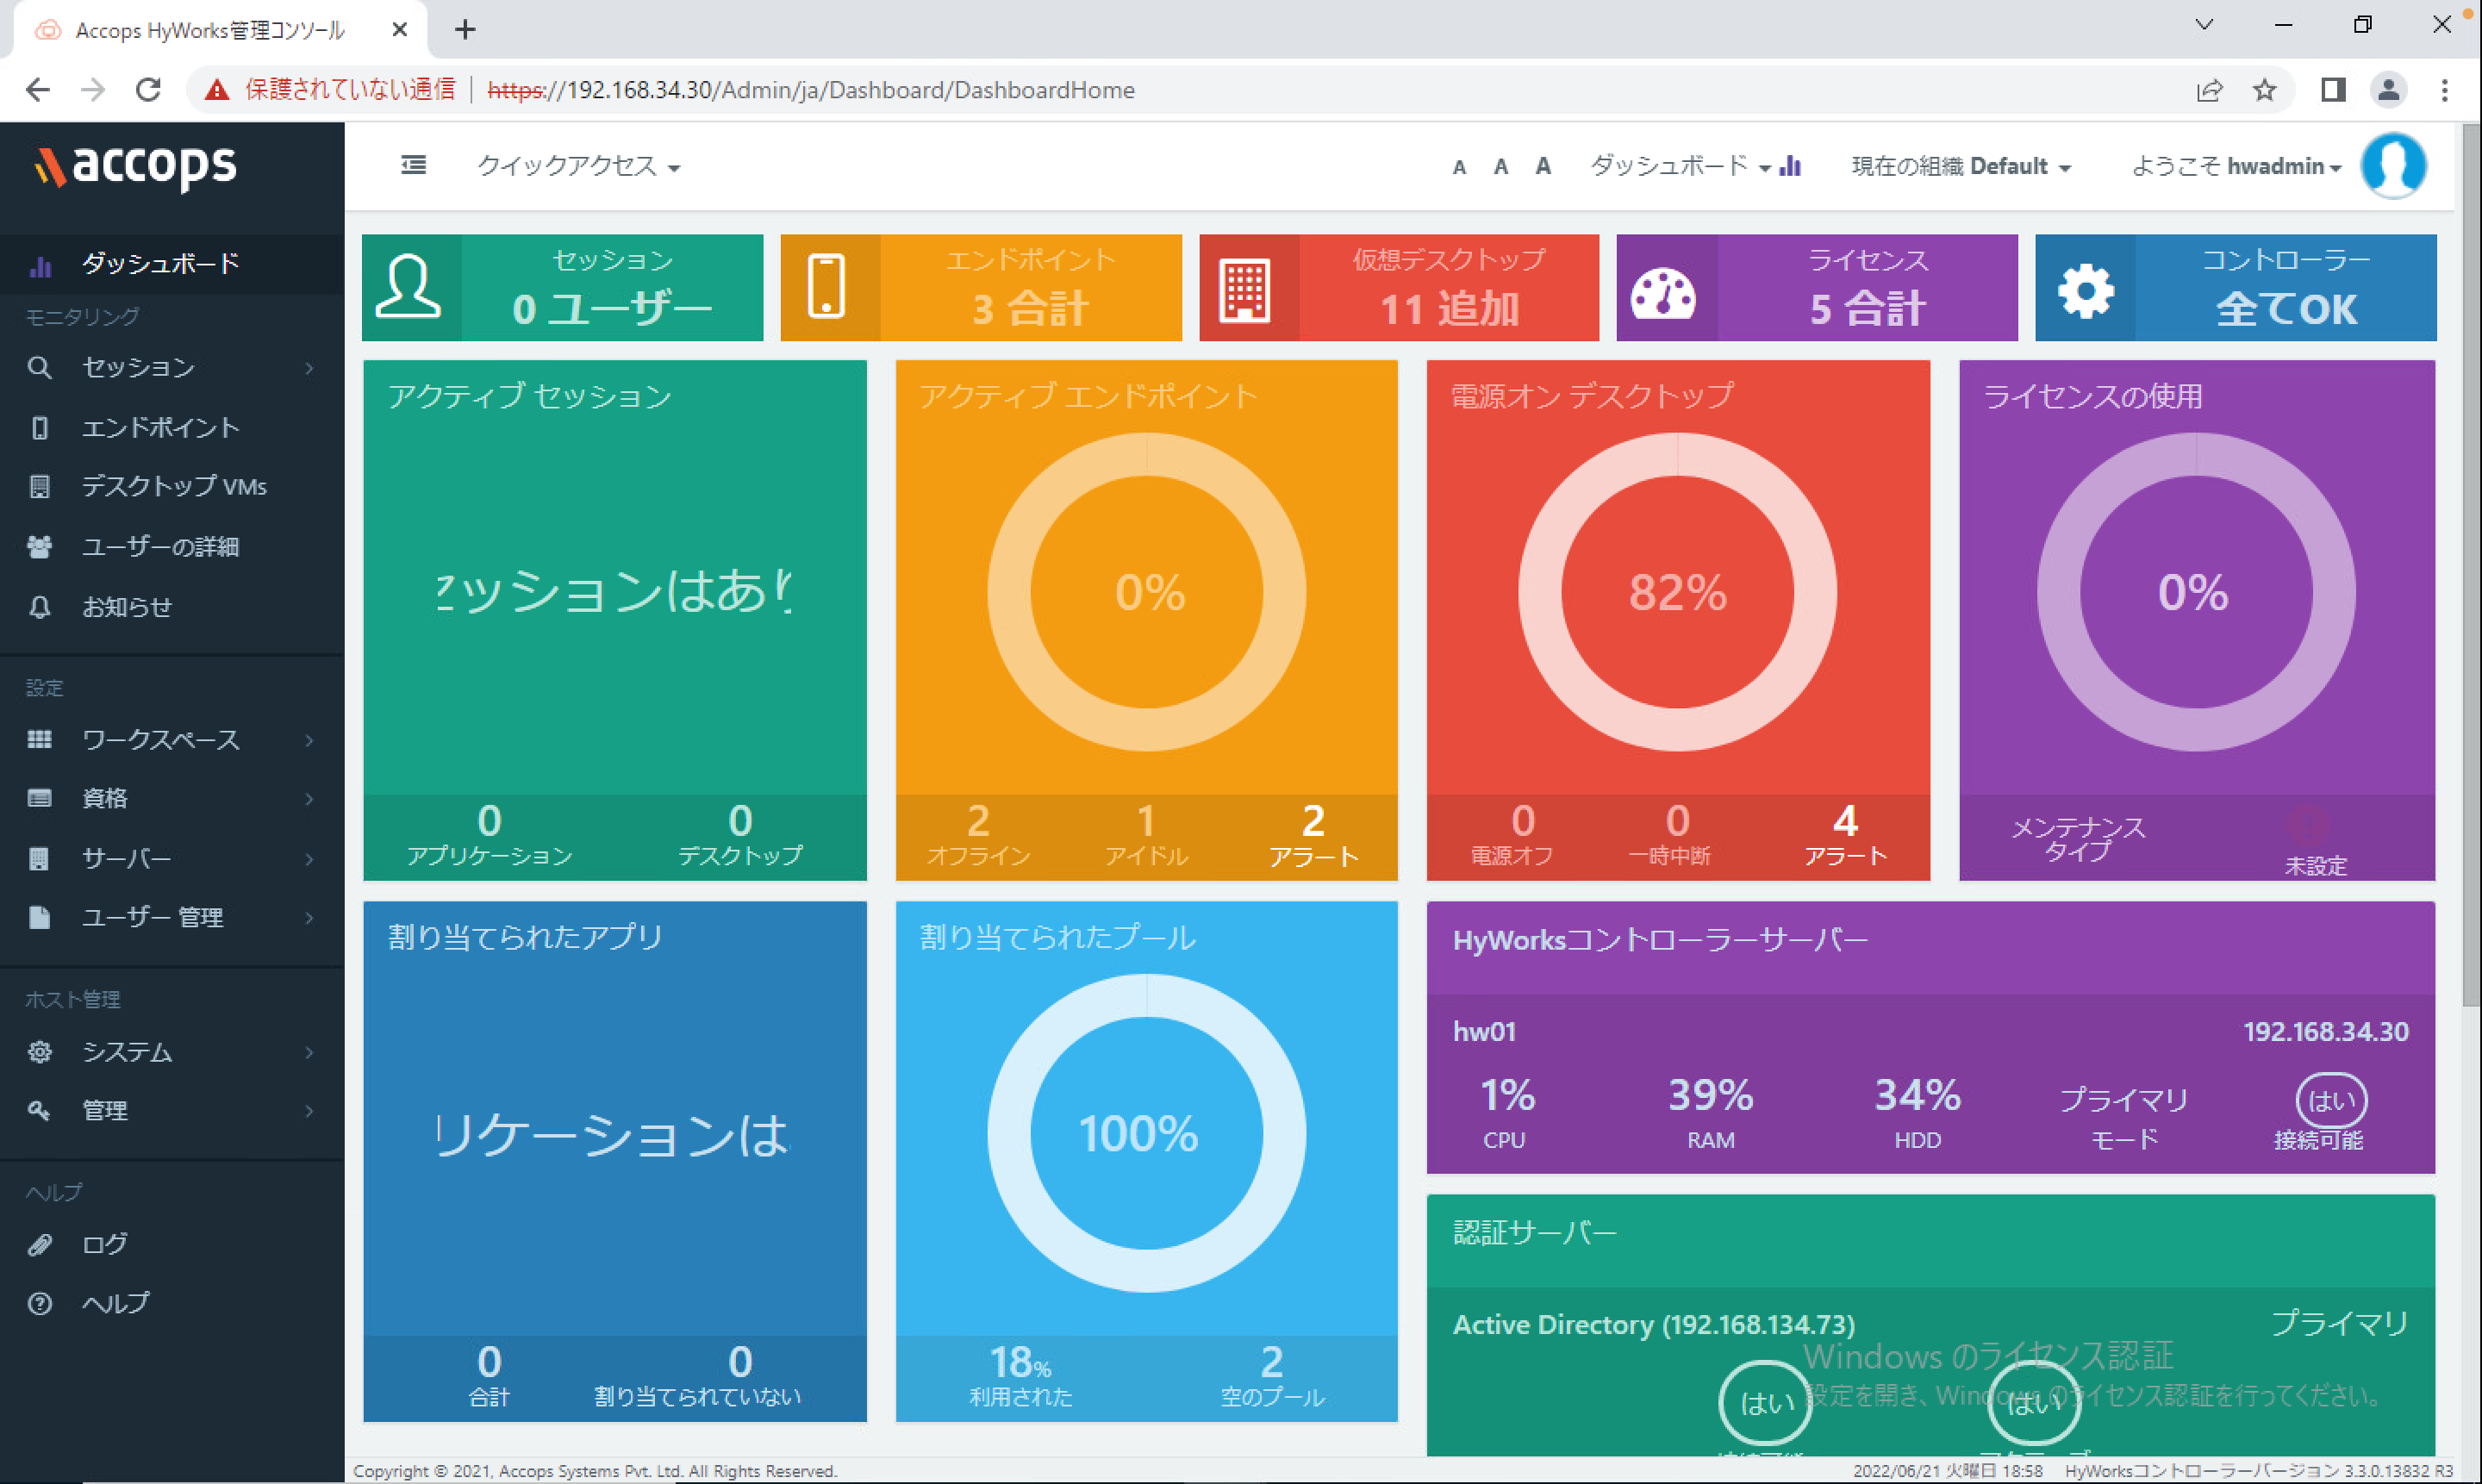Select ダッシュボード in the sidebar

pos(172,264)
